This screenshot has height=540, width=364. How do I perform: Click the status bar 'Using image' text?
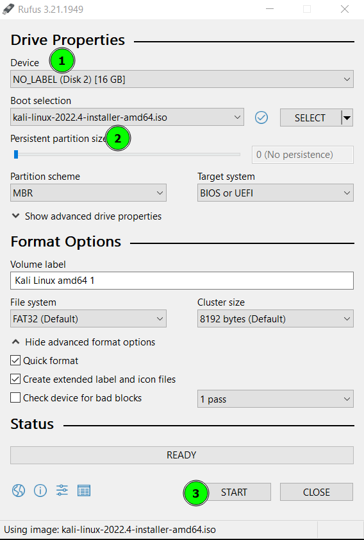(x=110, y=529)
